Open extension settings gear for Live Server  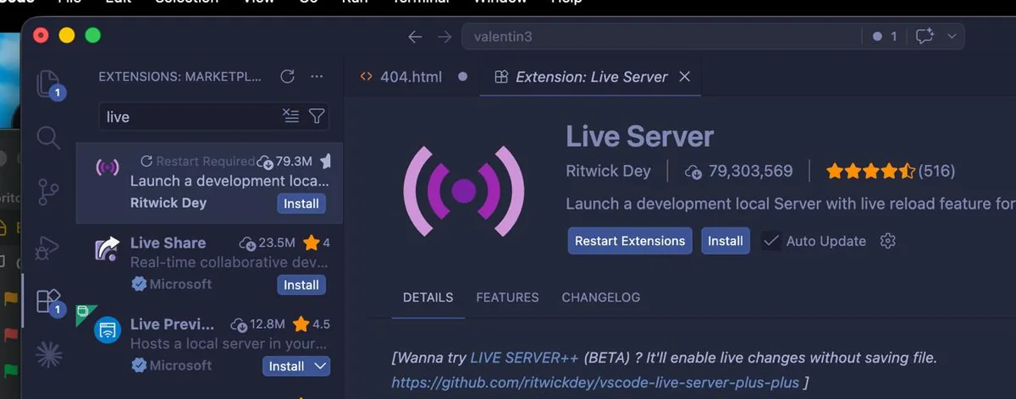(x=887, y=241)
